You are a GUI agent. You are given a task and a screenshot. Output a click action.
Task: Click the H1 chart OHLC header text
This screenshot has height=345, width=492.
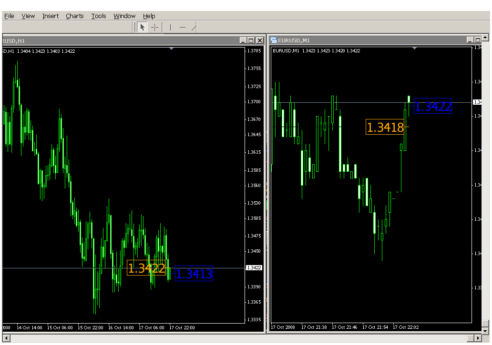click(39, 51)
